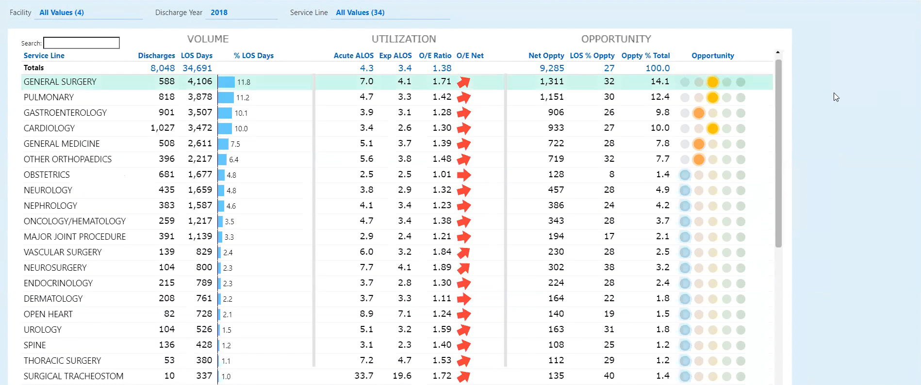Click the red arrow in Neurosurgery row
The width and height of the screenshot is (921, 385).
(463, 268)
